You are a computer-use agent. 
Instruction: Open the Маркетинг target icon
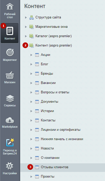[x=10, y=53]
